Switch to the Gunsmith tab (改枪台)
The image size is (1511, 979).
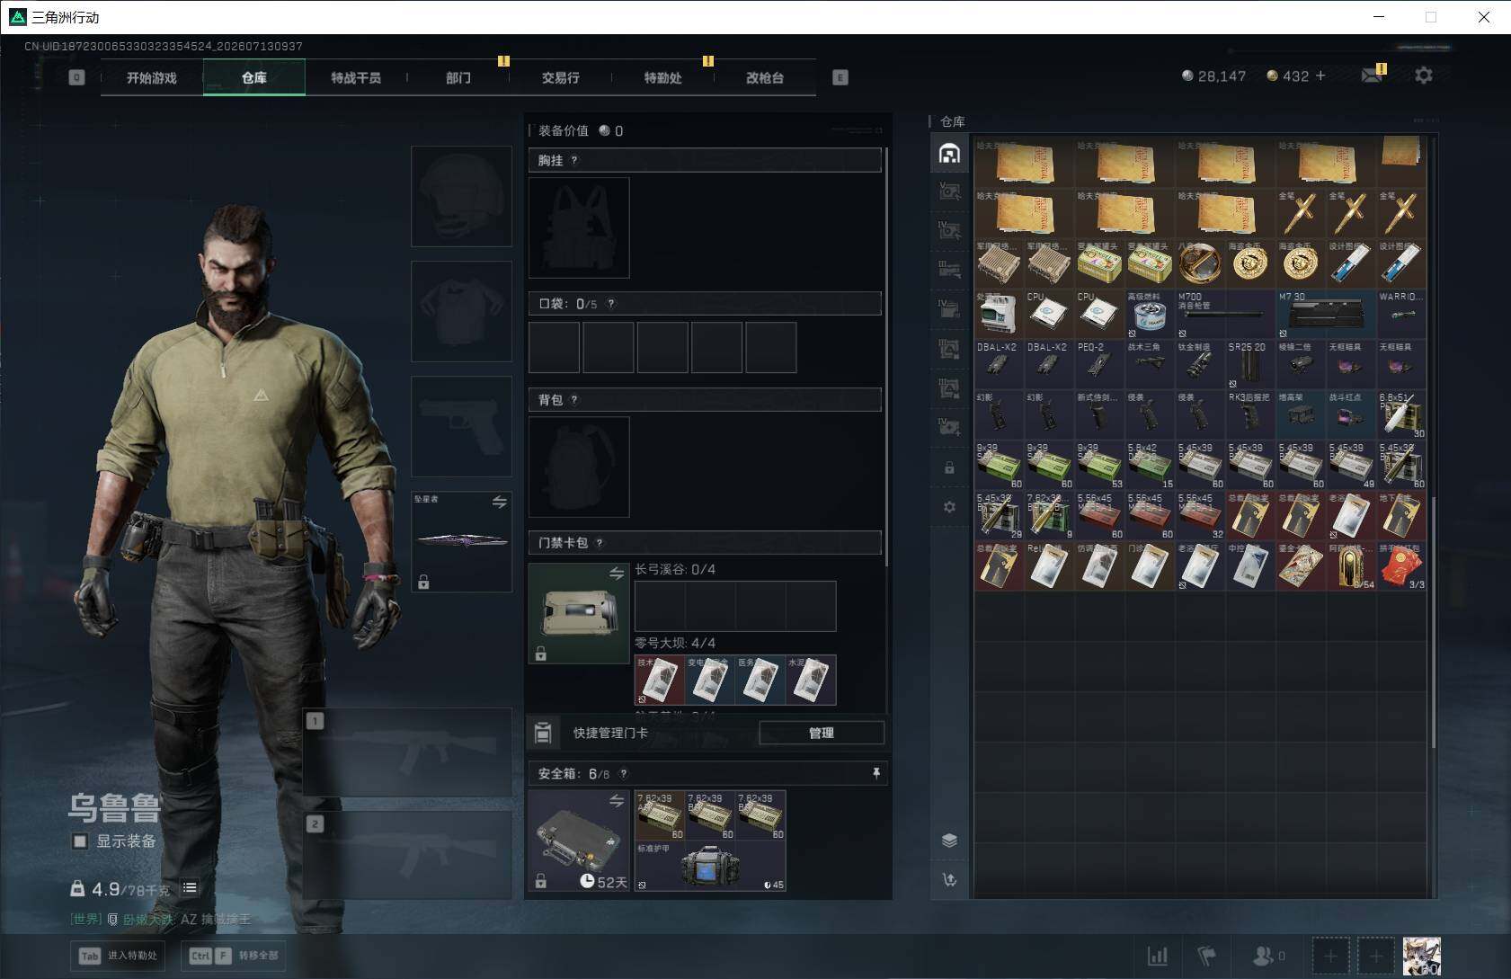[765, 78]
